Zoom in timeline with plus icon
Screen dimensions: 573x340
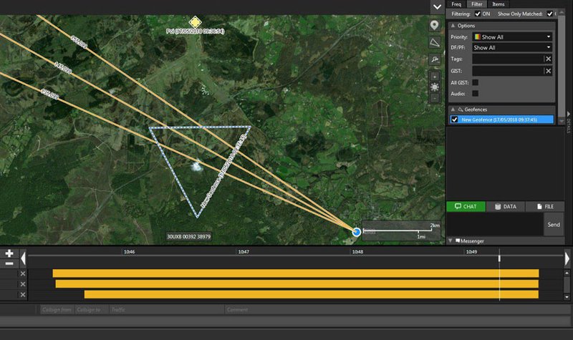(x=9, y=253)
